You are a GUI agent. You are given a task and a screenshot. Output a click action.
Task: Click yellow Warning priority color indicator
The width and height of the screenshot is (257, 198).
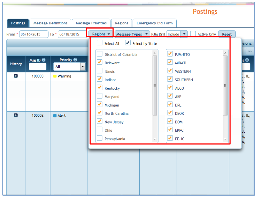point(55,76)
